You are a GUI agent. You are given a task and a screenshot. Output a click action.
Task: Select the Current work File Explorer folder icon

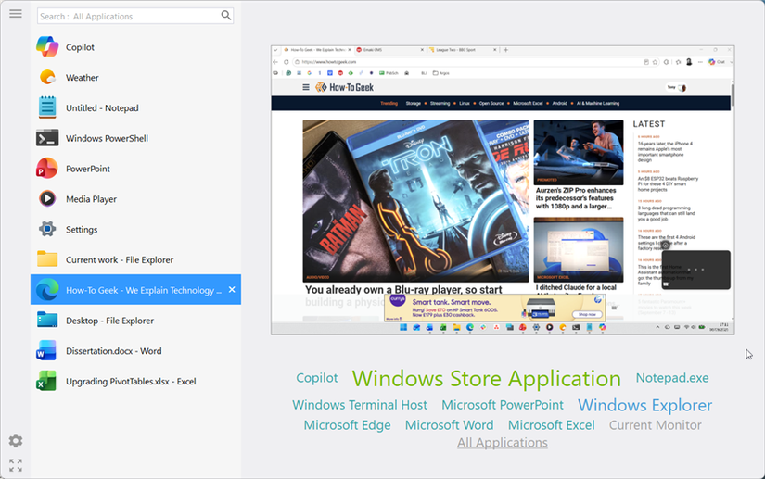click(47, 259)
